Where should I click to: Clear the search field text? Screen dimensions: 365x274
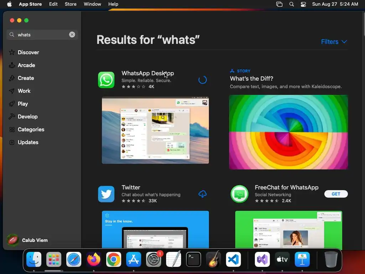[72, 35]
